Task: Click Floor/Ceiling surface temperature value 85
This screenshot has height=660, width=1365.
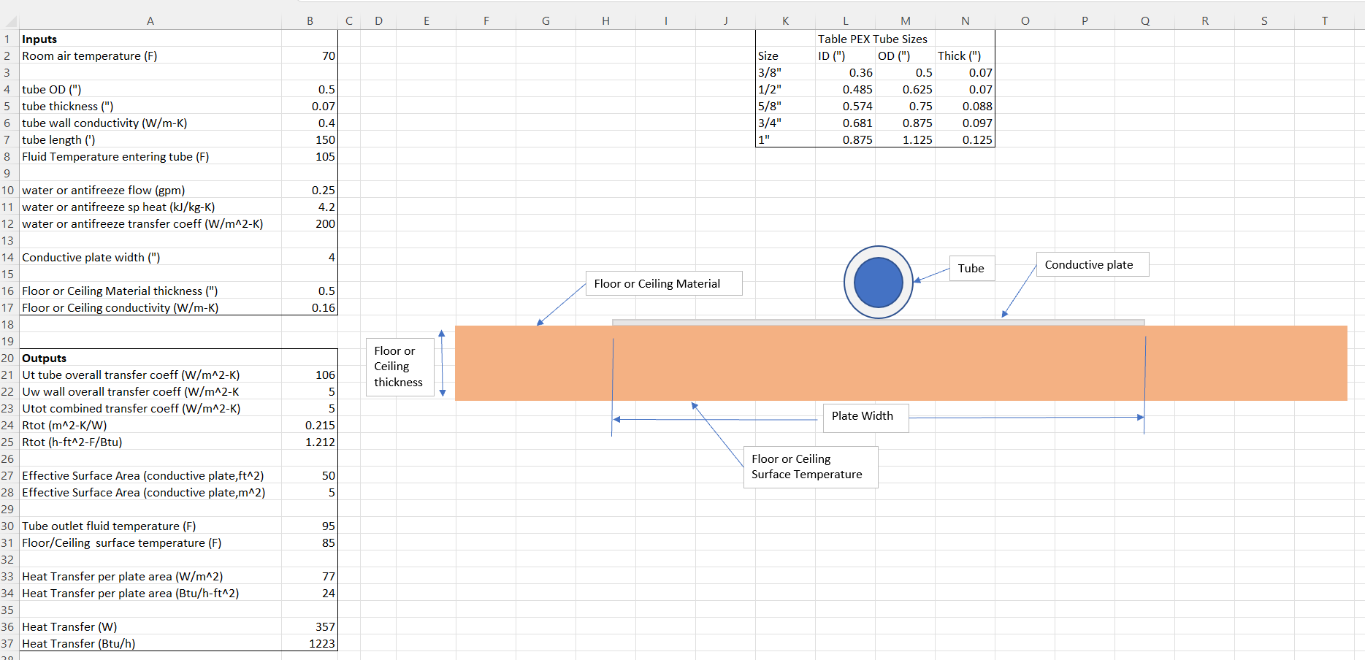Action: (x=310, y=543)
